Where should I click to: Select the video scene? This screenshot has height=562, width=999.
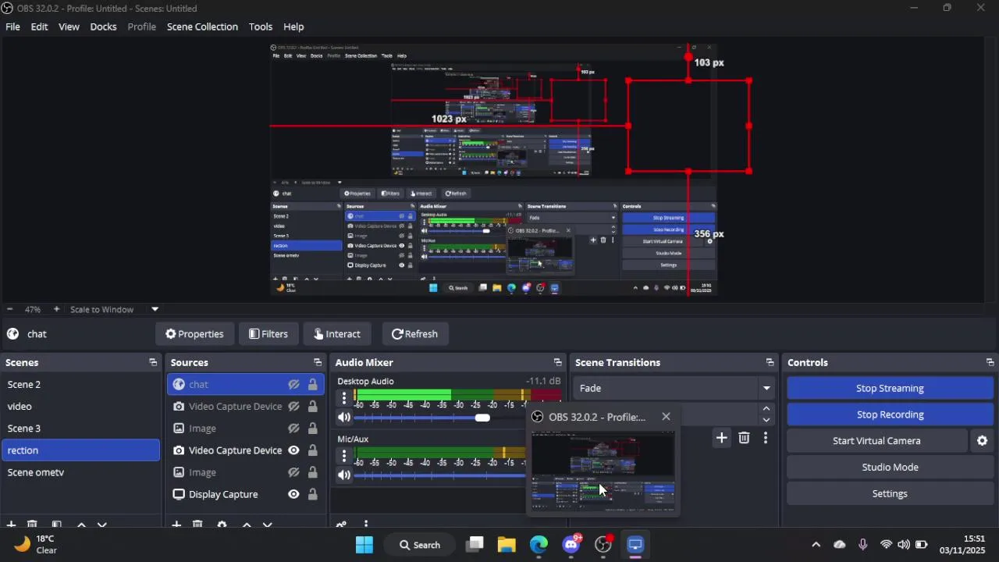click(80, 406)
